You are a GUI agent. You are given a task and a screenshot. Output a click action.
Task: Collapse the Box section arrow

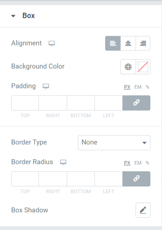[x=13, y=16]
